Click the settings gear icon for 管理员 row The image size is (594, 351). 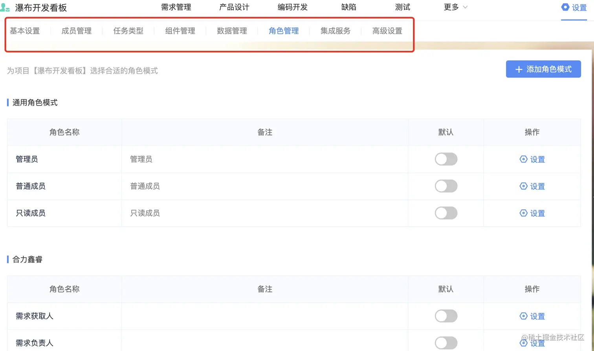(523, 159)
